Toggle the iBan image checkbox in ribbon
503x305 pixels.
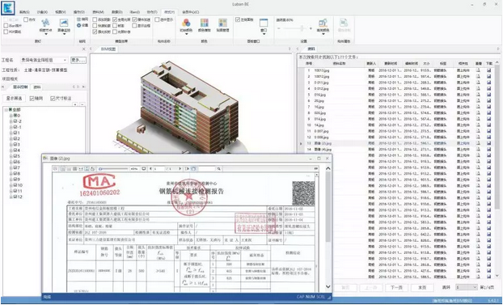[6, 26]
